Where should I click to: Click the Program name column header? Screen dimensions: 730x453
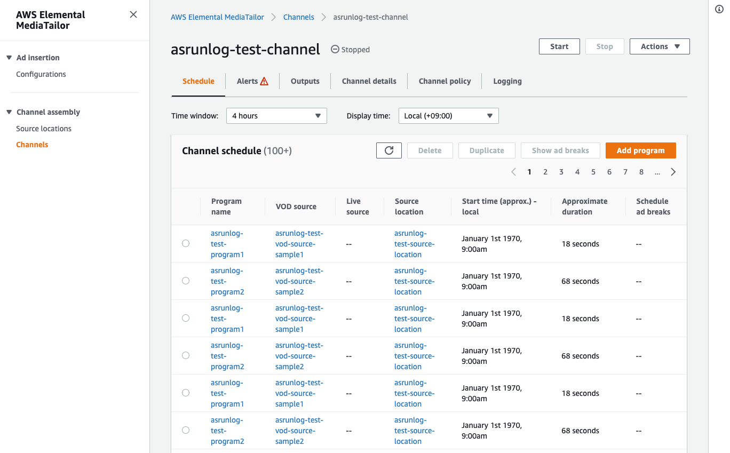point(226,206)
